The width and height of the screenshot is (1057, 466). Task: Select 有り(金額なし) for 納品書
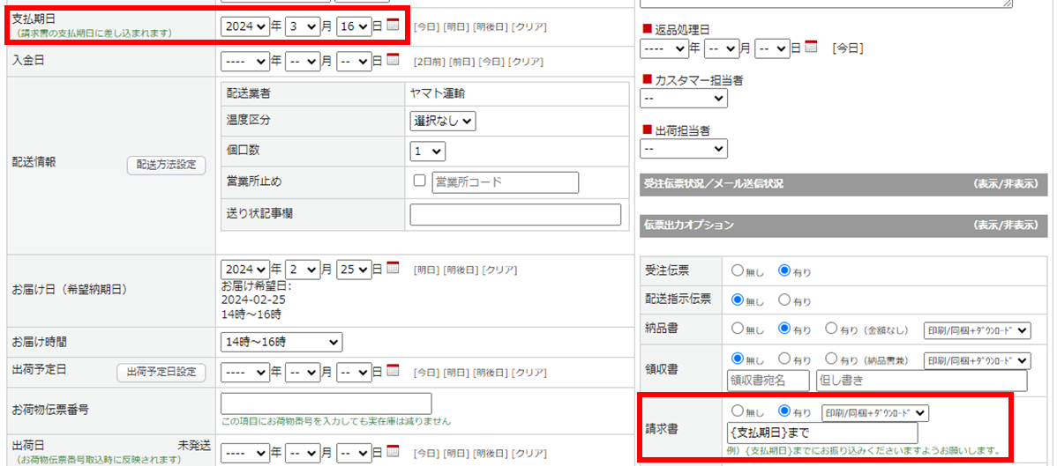pyautogui.click(x=831, y=329)
